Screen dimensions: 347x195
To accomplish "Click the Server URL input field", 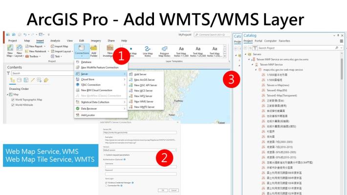I will click(x=140, y=132).
